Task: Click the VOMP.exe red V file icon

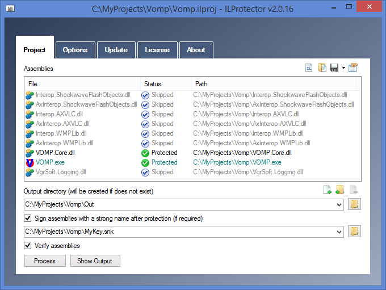Action: (30, 162)
